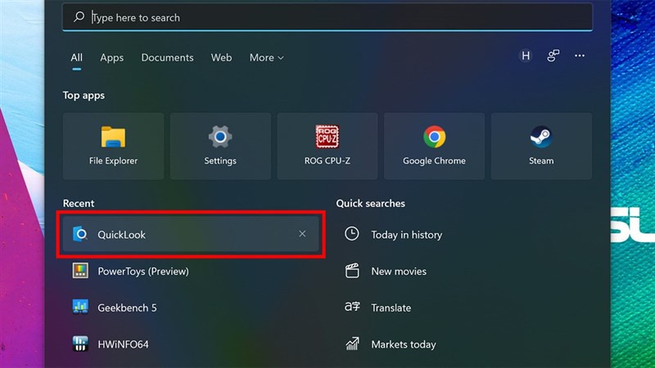Screen dimensions: 655x368
Task: Click the search magnifier icon
Action: pos(79,17)
